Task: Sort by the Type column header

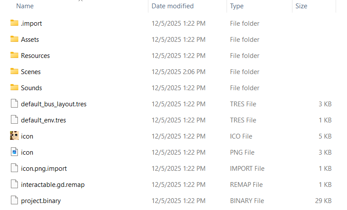Action: (237, 6)
